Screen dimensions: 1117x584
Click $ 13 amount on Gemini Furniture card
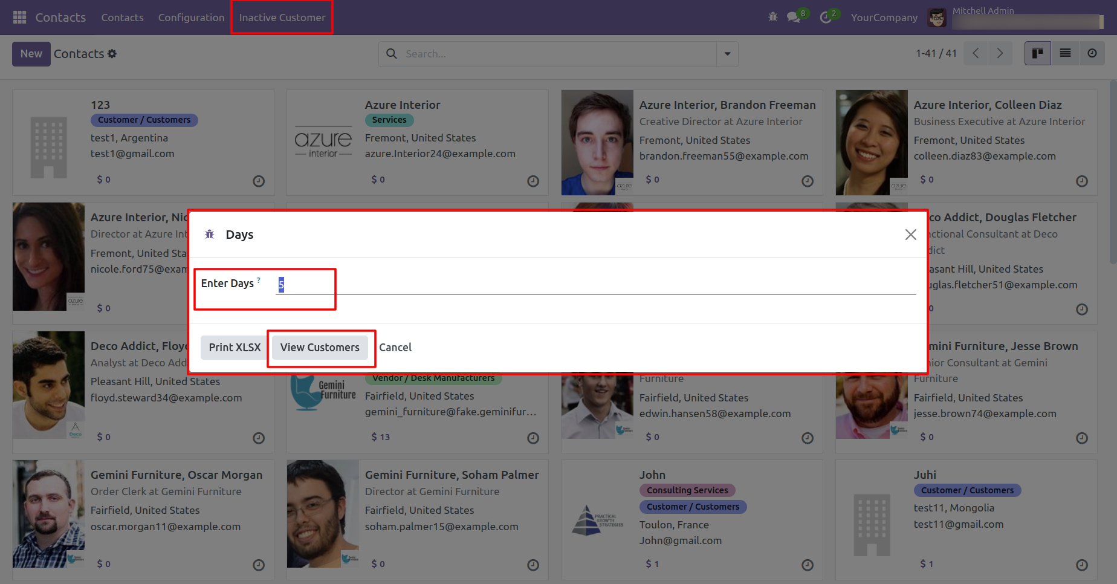(381, 437)
